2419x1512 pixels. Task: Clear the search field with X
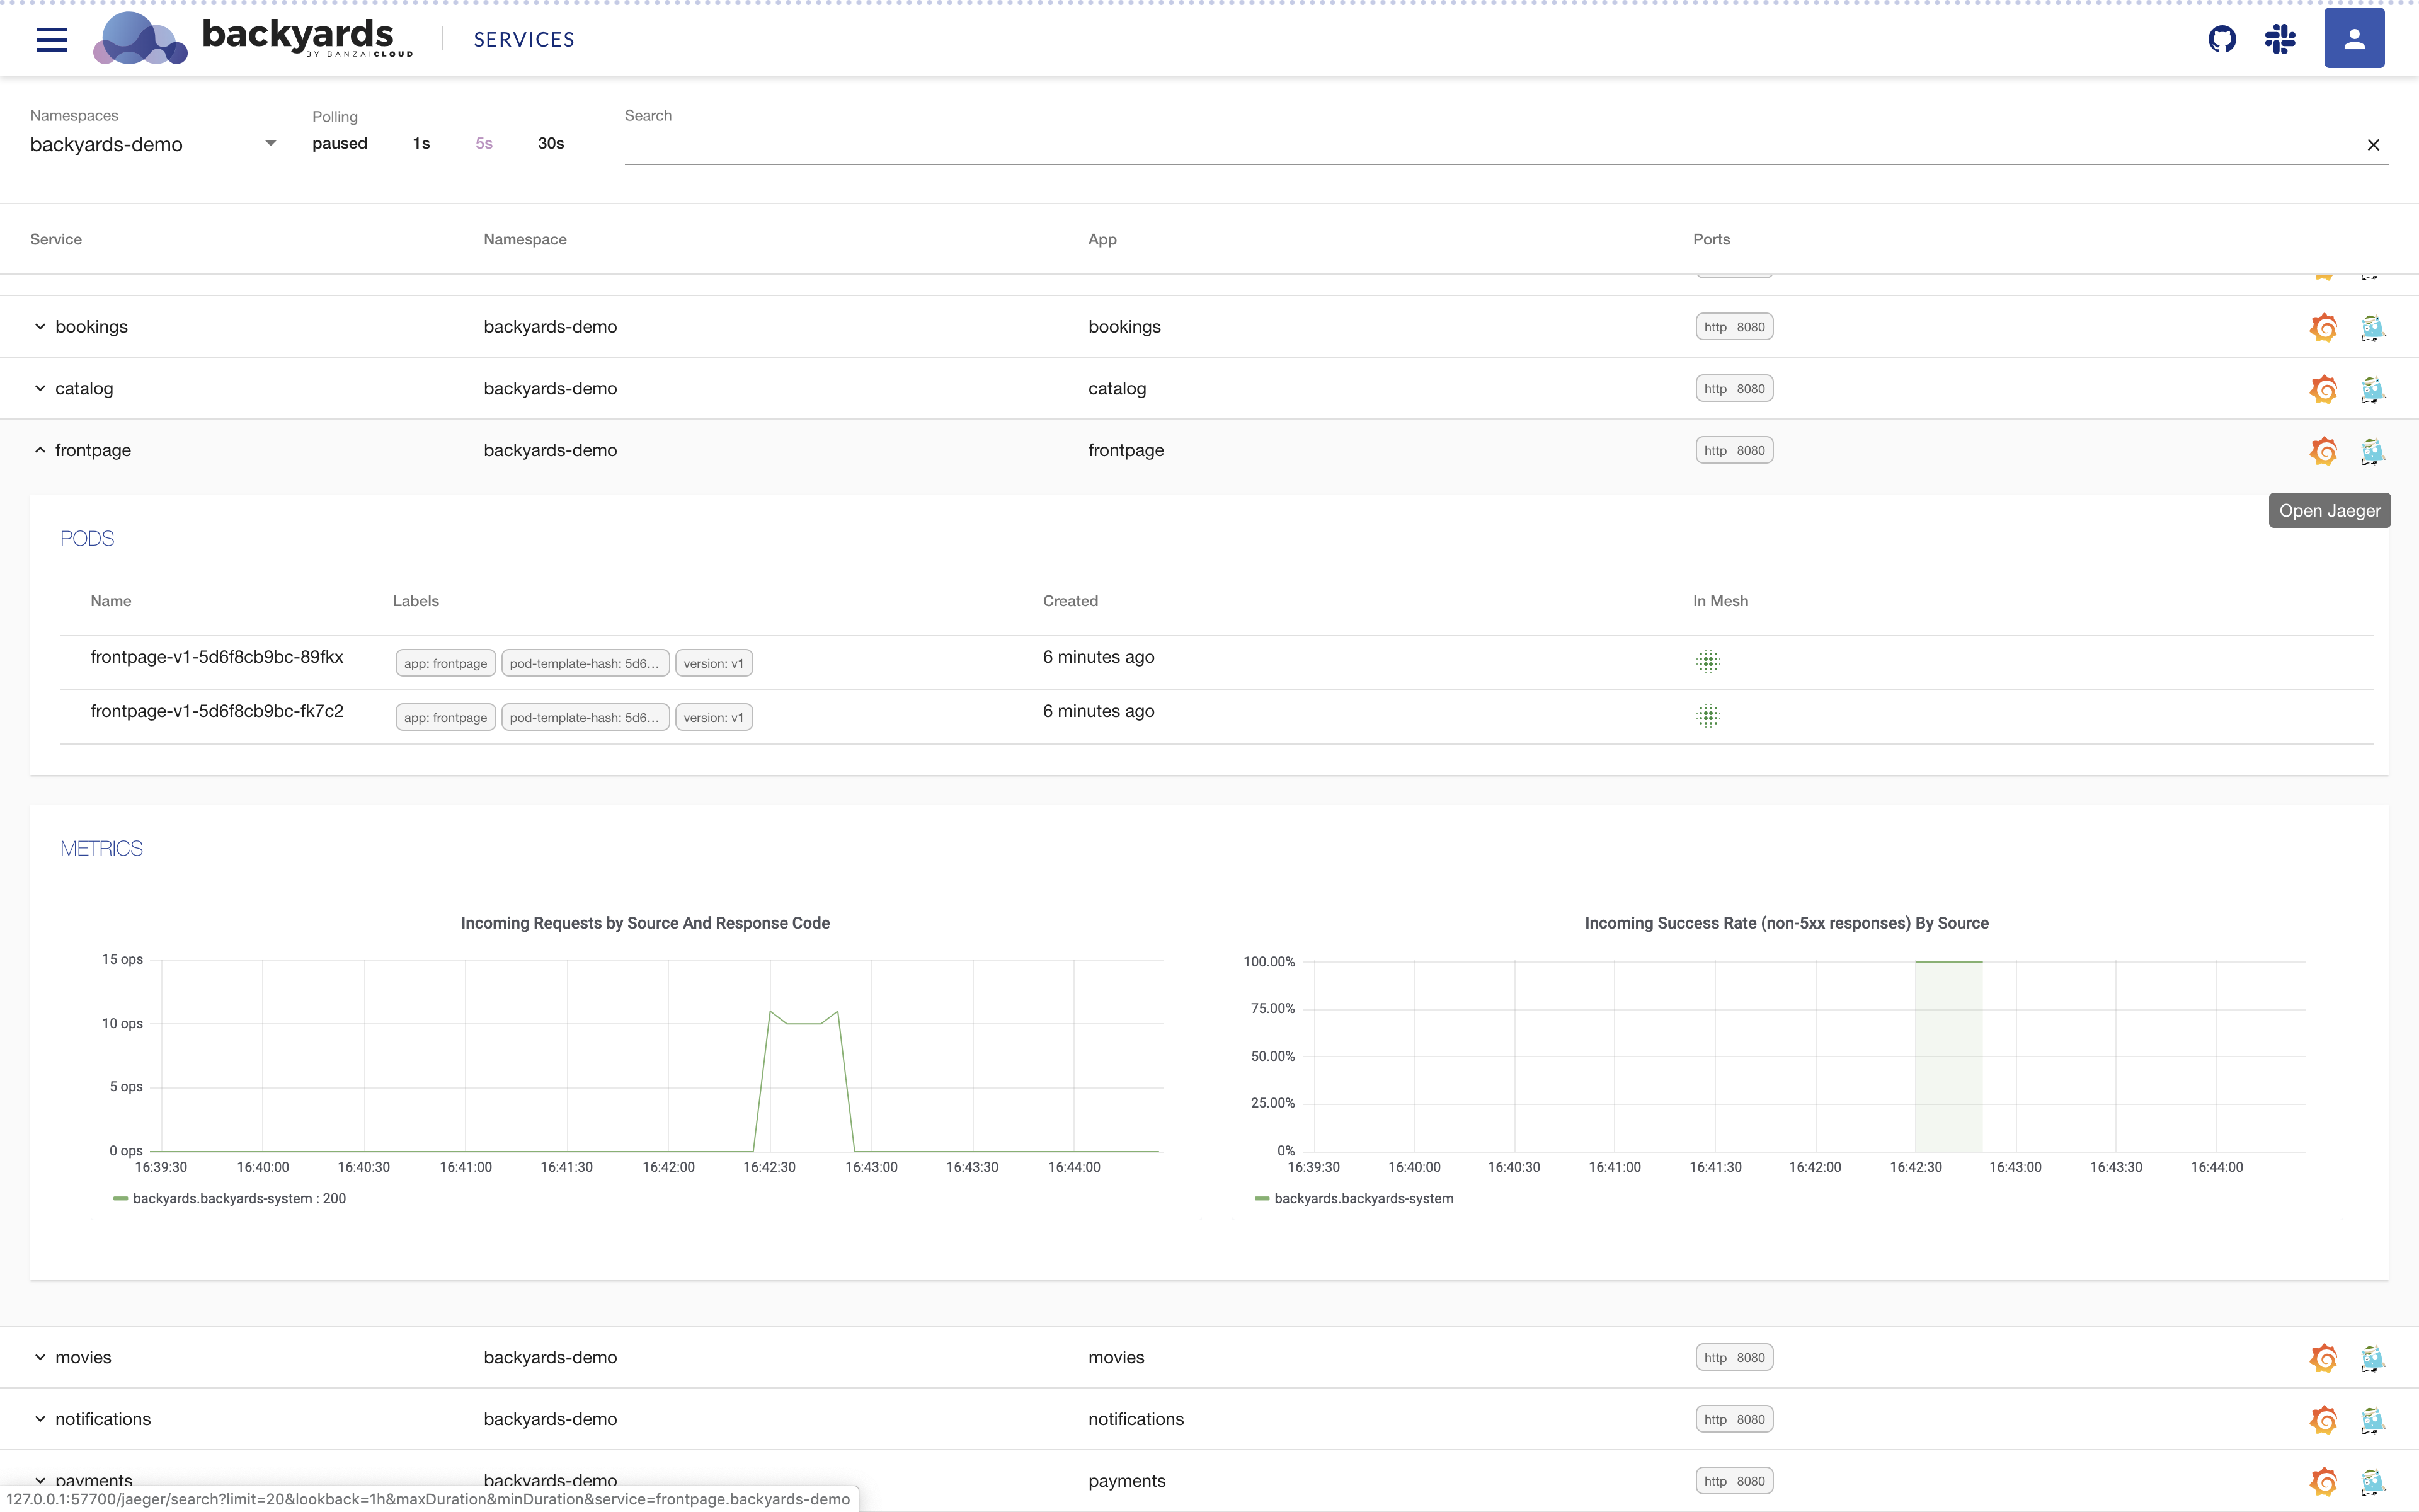tap(2373, 145)
